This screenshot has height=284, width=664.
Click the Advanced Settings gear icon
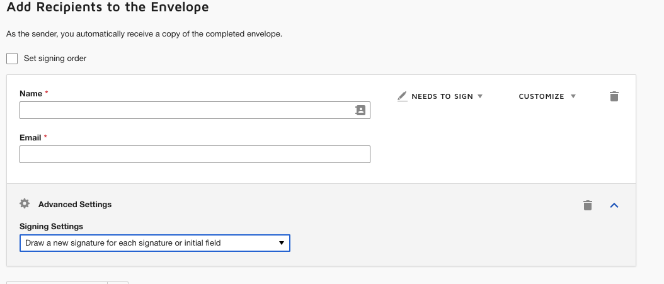[25, 204]
